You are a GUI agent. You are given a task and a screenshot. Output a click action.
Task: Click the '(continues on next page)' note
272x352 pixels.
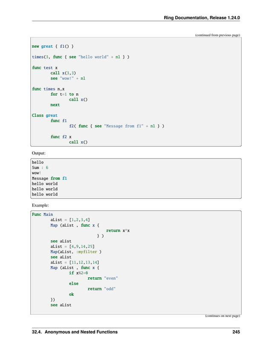click(223, 316)
